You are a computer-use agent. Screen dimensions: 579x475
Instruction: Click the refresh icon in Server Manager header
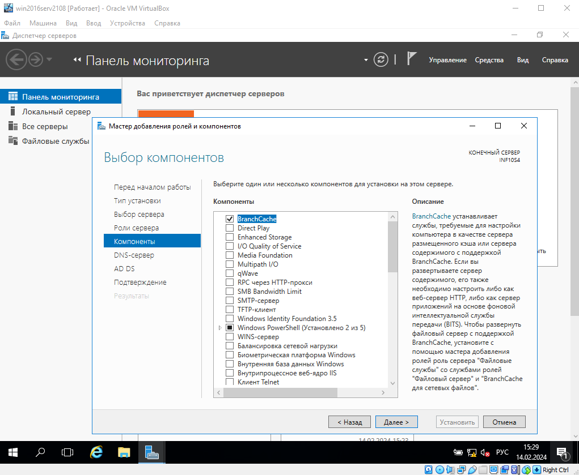pos(381,59)
